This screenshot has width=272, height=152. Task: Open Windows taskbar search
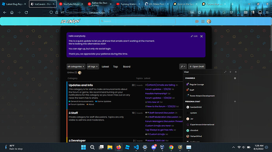coord(92,147)
